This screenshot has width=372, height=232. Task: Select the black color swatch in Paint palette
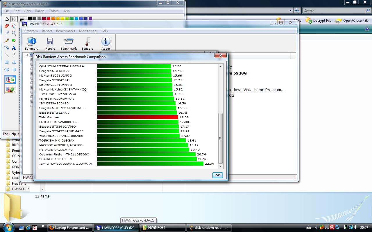tap(30, 19)
